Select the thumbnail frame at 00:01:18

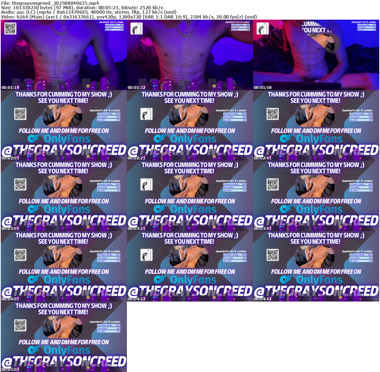coord(64,55)
